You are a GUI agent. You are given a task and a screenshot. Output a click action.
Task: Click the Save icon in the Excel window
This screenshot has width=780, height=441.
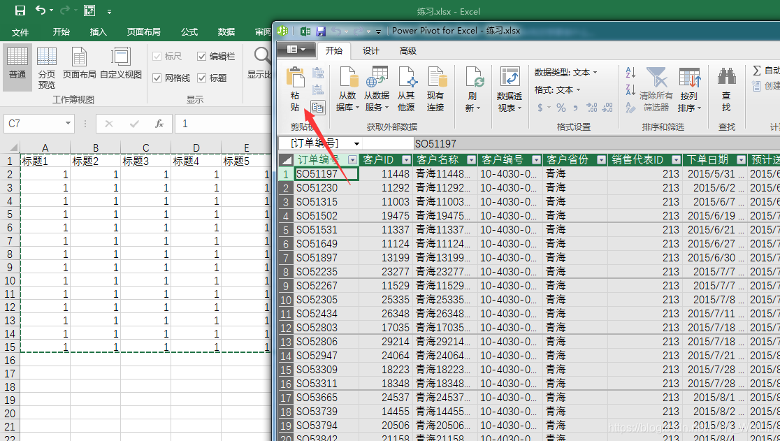coord(20,10)
